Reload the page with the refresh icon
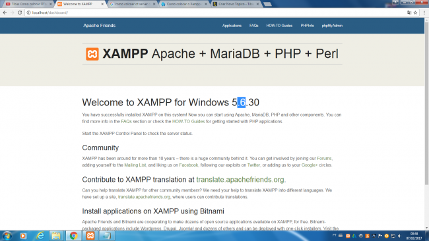This screenshot has width=429, height=241. pos(20,13)
